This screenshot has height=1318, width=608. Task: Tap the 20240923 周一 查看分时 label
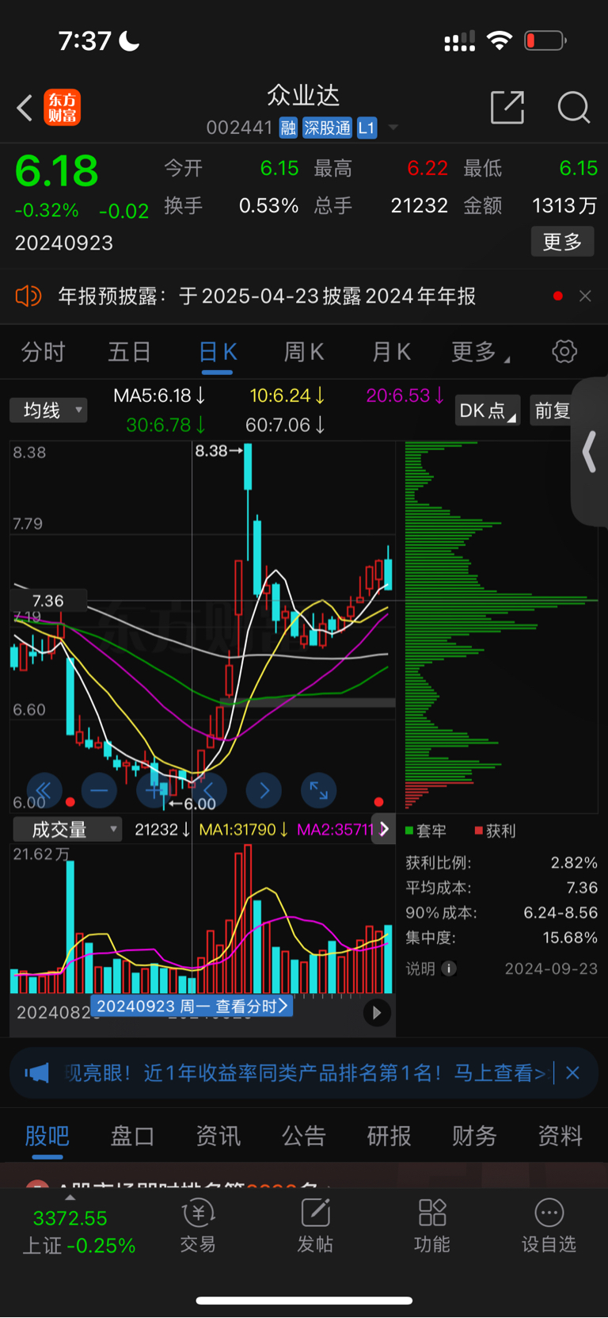coord(192,1007)
